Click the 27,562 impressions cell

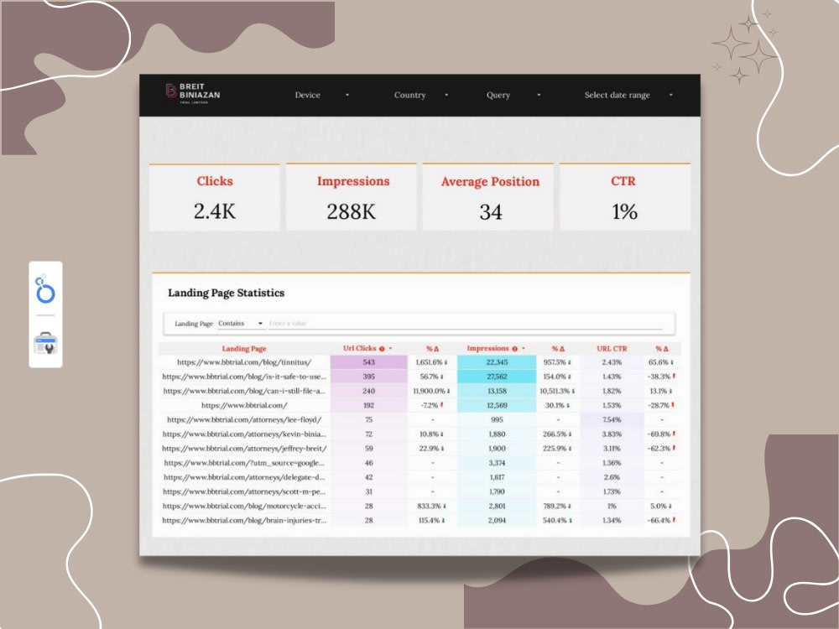pos(497,377)
